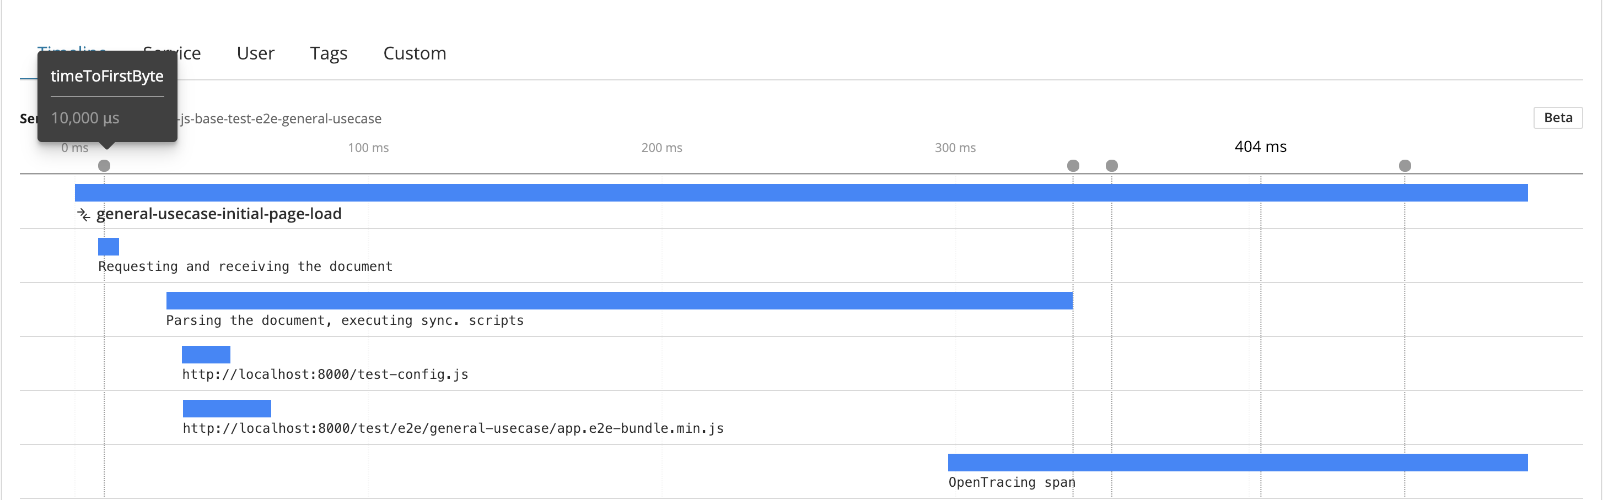Click the http://localhost:8000/test-config.js label
The width and height of the screenshot is (1603, 500).
[x=325, y=374]
